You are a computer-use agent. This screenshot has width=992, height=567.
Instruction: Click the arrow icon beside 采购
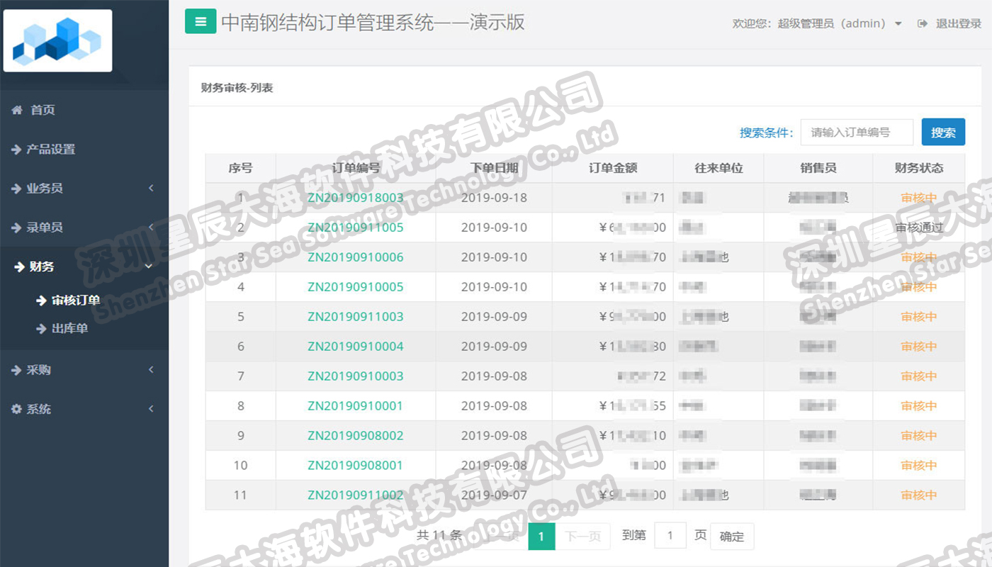tap(16, 370)
